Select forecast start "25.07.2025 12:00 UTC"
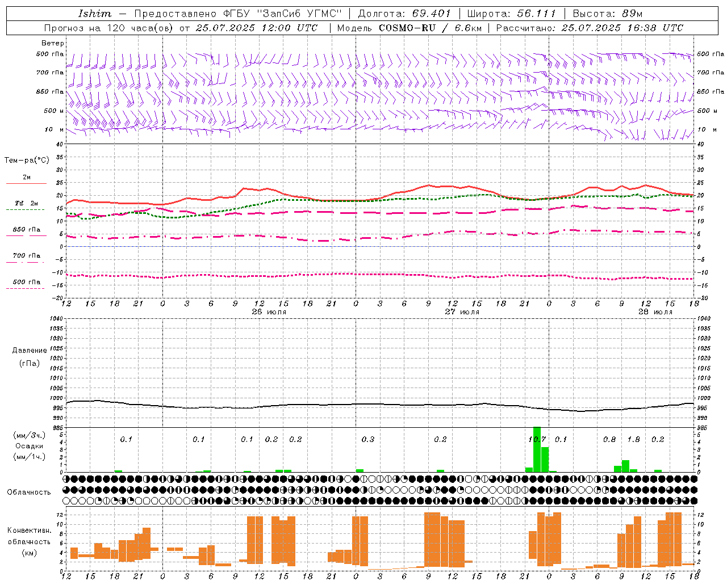This screenshot has width=727, height=581. (257, 28)
